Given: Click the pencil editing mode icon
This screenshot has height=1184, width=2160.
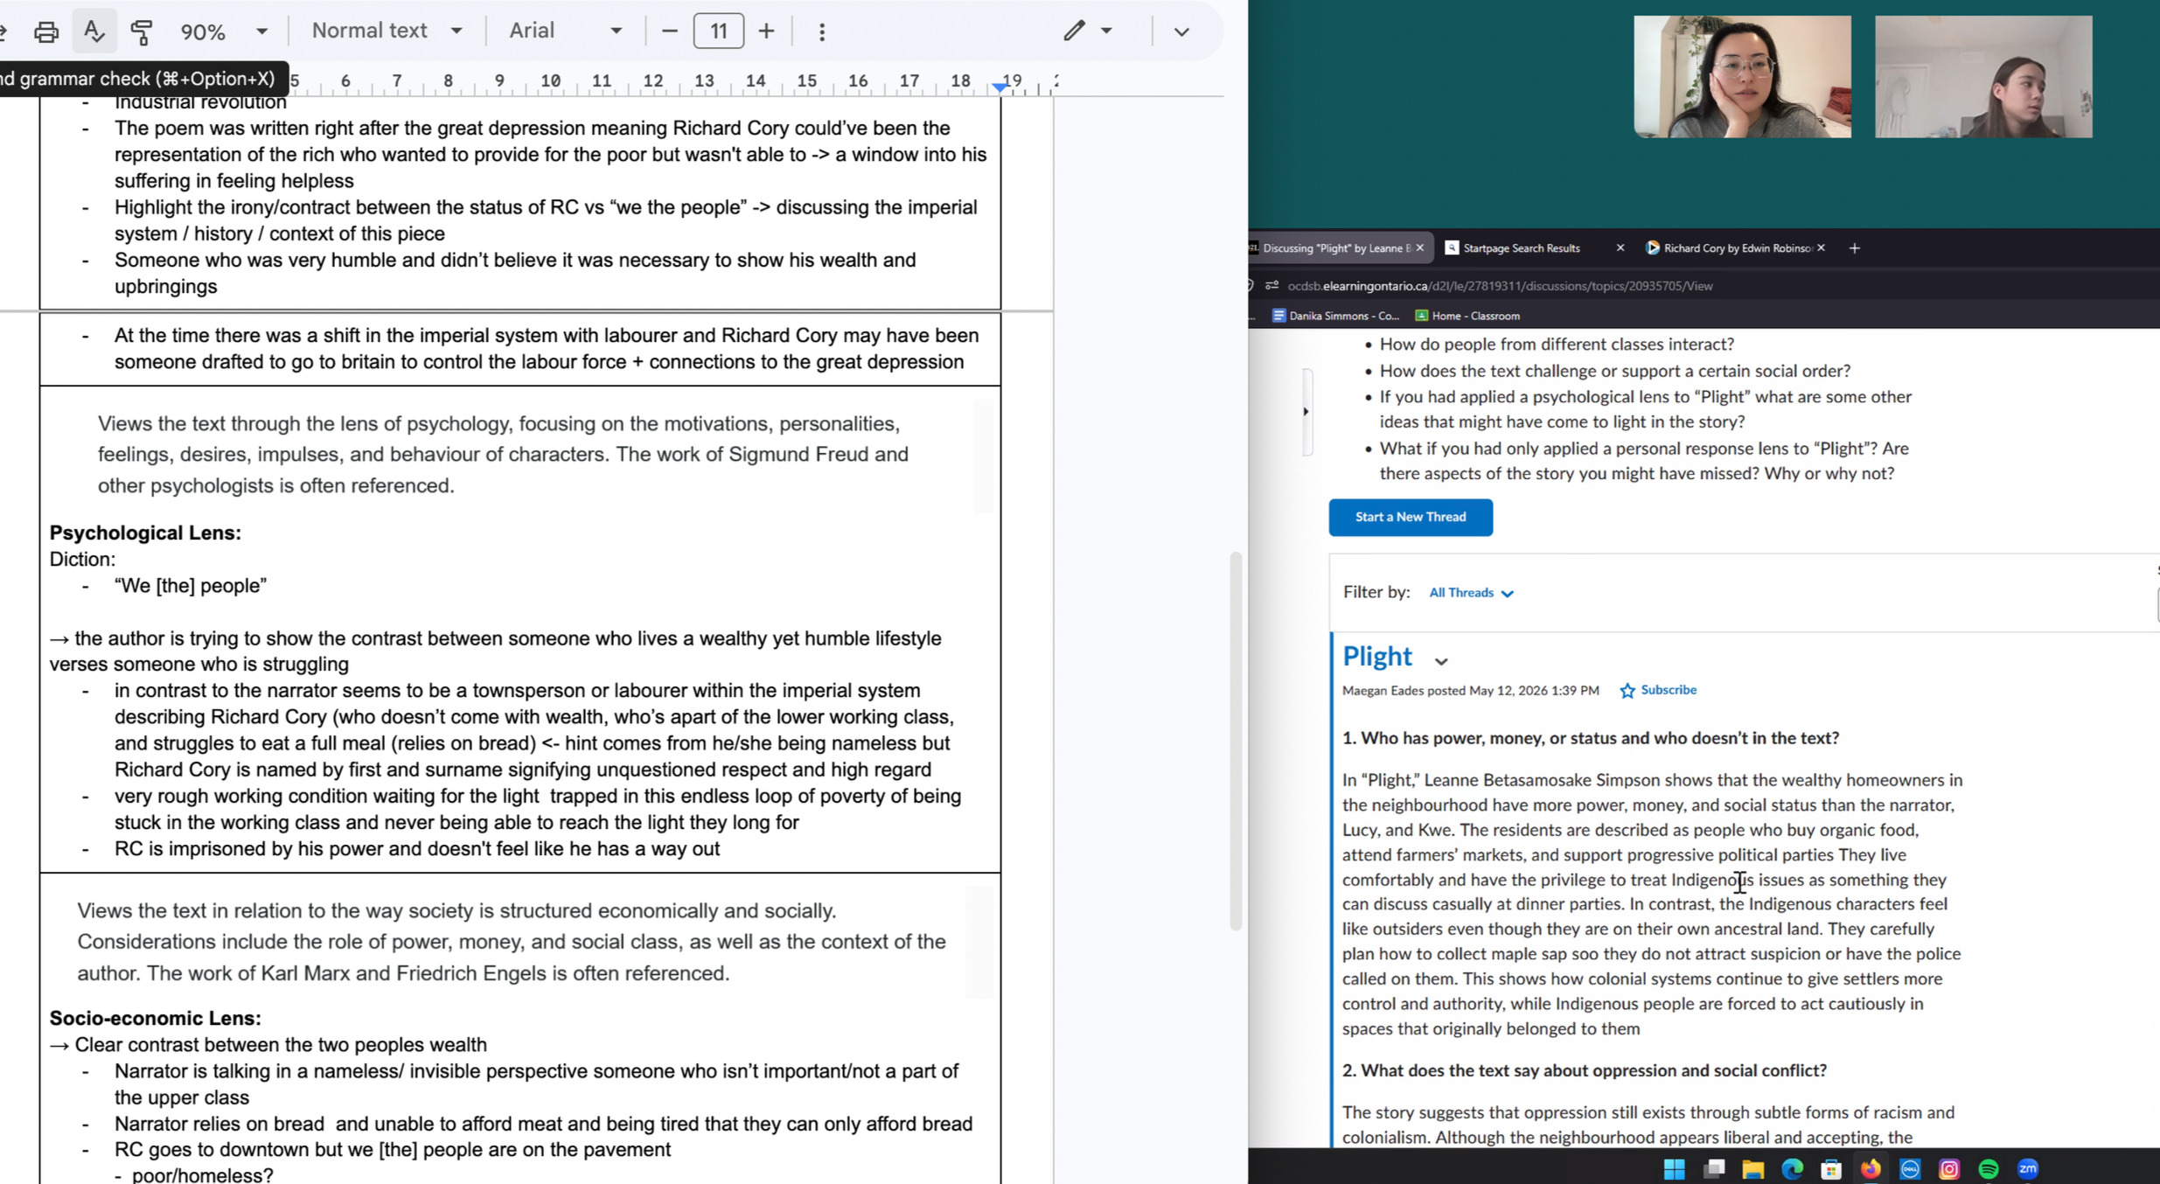Looking at the screenshot, I should 1074,31.
